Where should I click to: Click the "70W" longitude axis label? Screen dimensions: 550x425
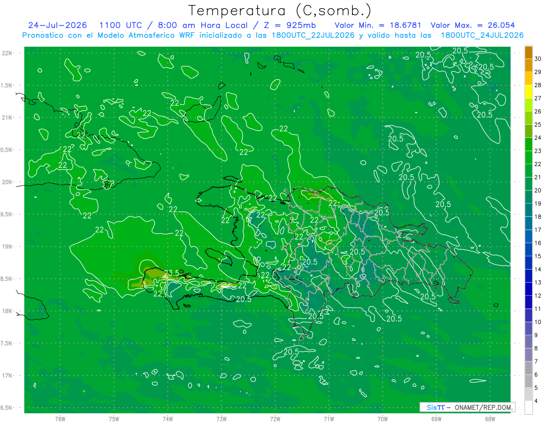(382, 419)
